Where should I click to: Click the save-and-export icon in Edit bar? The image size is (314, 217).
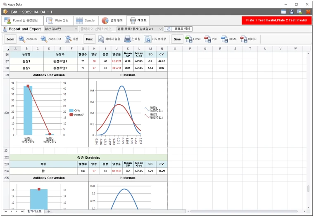pyautogui.click(x=300, y=12)
